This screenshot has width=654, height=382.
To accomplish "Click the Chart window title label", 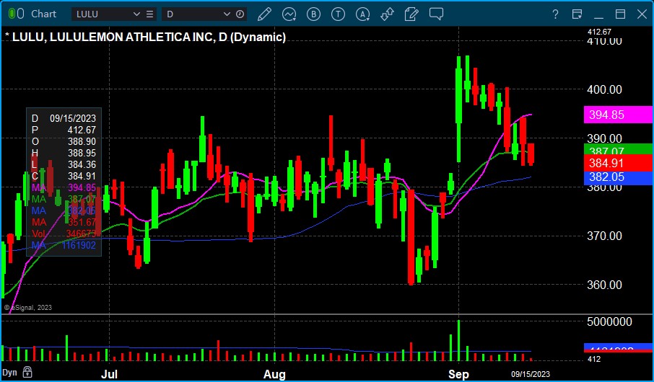I will [44, 14].
